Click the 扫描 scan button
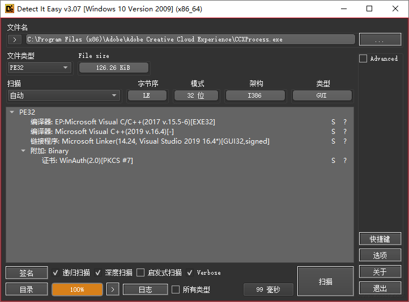The width and height of the screenshot is (409, 302). click(325, 282)
